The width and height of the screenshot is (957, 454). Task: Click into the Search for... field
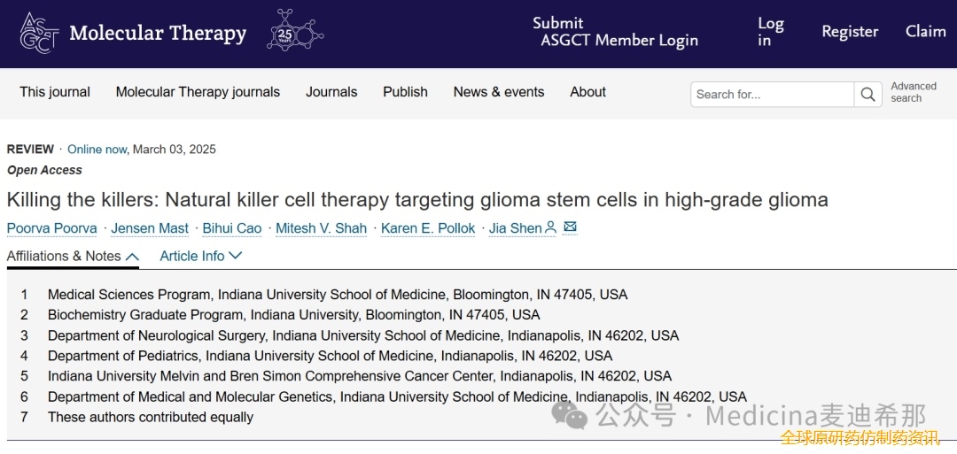(x=773, y=95)
